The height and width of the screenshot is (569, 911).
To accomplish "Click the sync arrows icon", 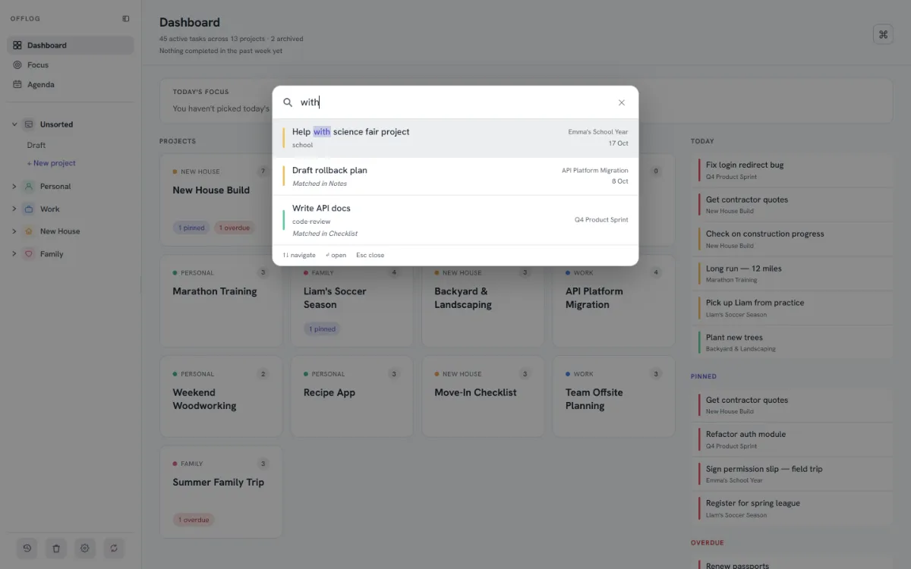I will tap(114, 548).
